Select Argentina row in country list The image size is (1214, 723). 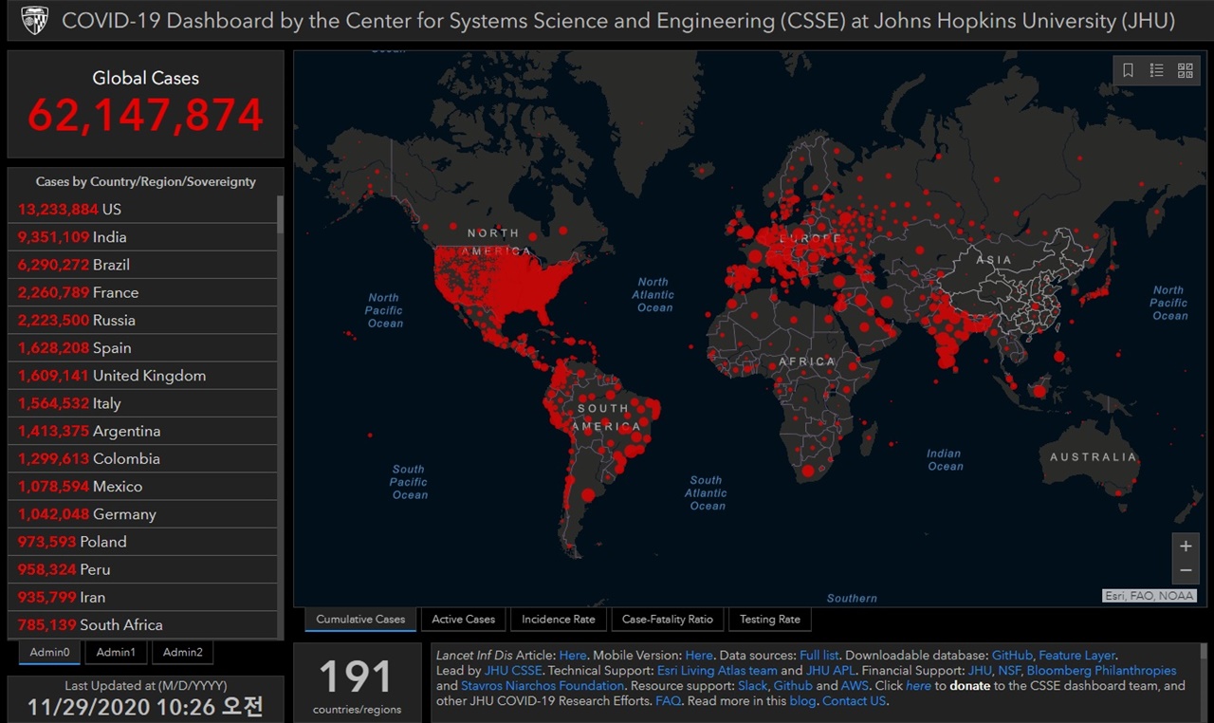click(x=142, y=431)
